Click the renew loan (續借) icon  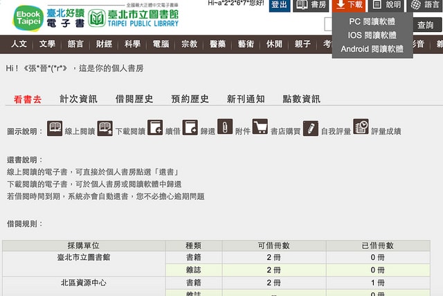[x=156, y=128]
